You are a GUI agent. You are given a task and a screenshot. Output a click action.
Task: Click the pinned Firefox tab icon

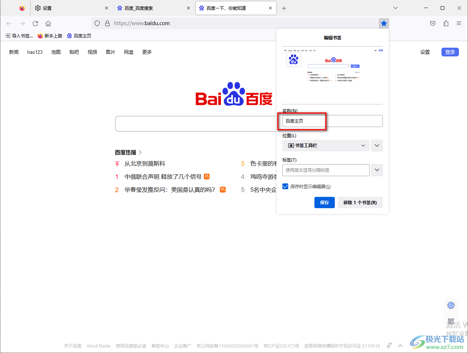[22, 8]
